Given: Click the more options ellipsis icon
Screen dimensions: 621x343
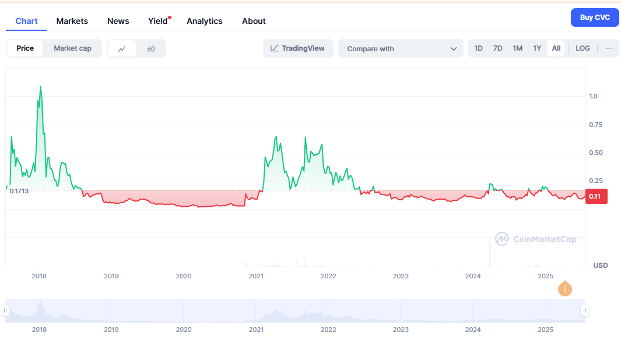Looking at the screenshot, I should (609, 48).
